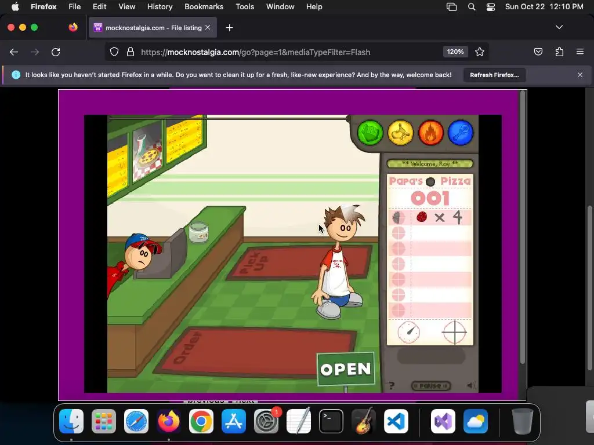Open the Bookmarks menu
Screen dimensions: 594x445
(x=204, y=6)
